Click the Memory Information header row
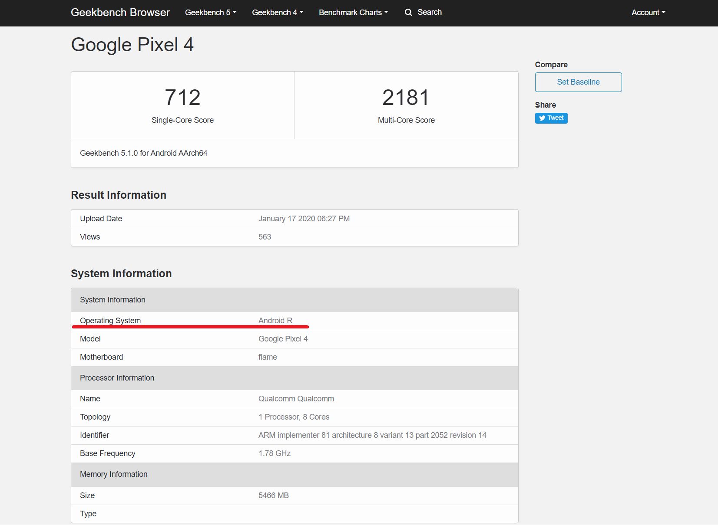Image resolution: width=718 pixels, height=525 pixels. [x=294, y=474]
